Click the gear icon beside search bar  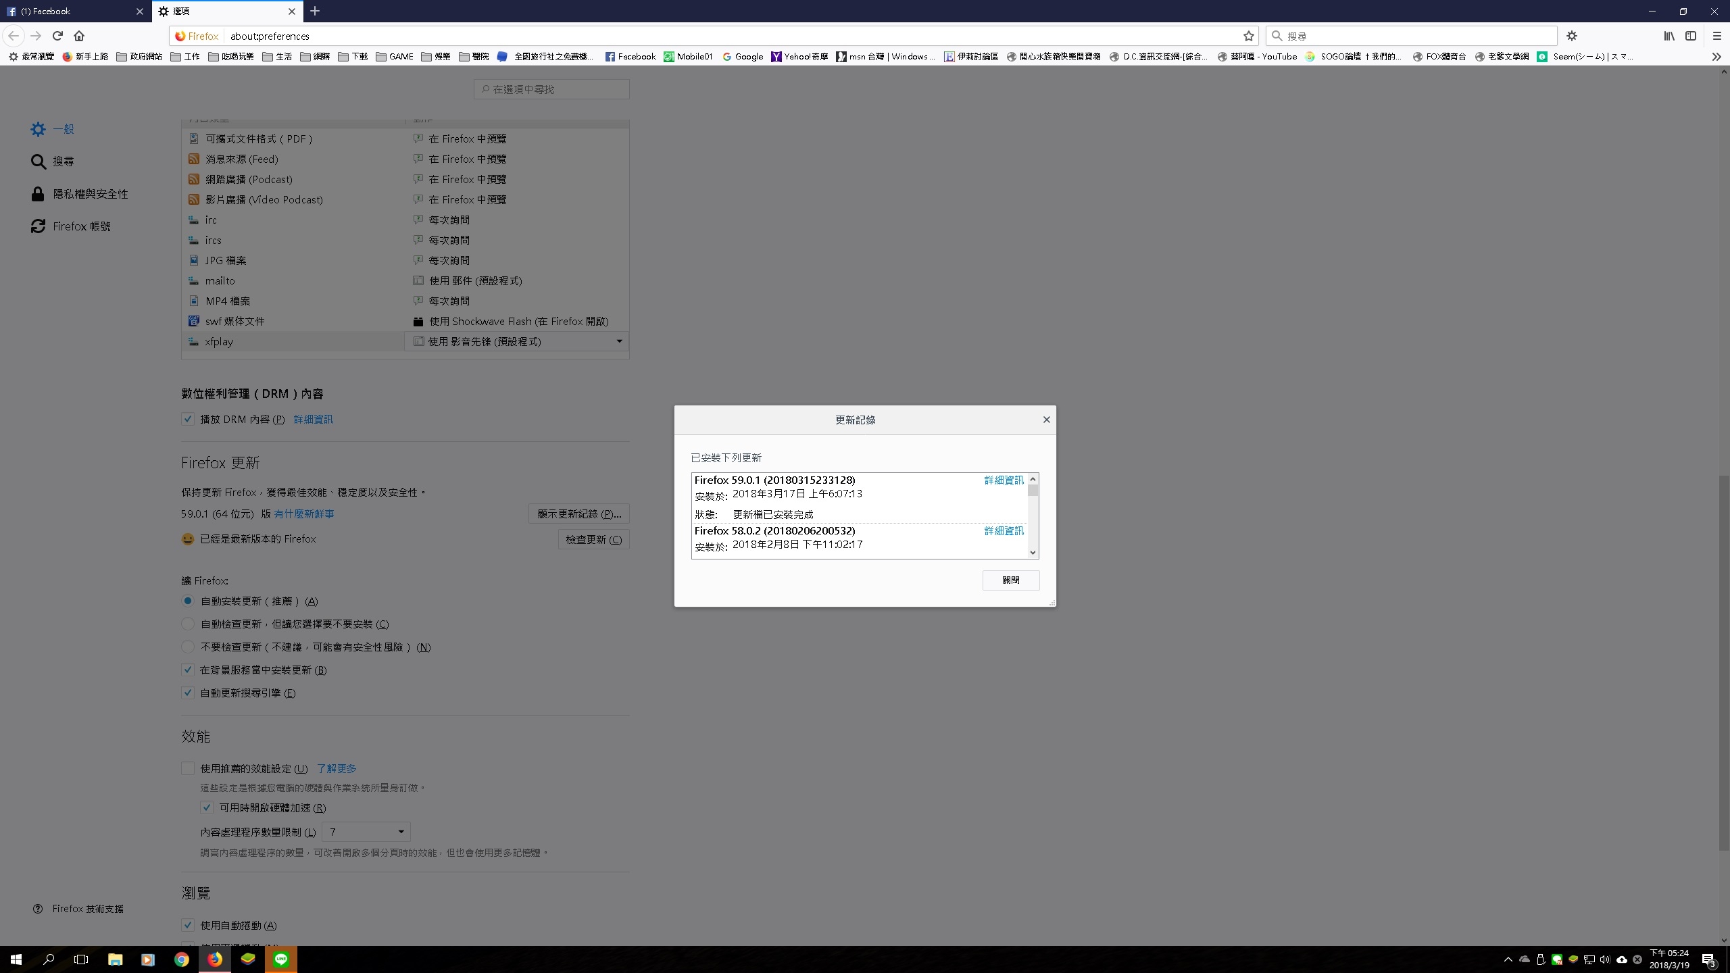click(x=1572, y=36)
